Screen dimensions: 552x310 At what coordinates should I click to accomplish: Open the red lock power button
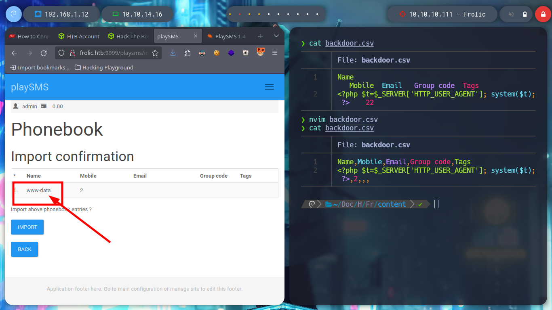pos(543,14)
